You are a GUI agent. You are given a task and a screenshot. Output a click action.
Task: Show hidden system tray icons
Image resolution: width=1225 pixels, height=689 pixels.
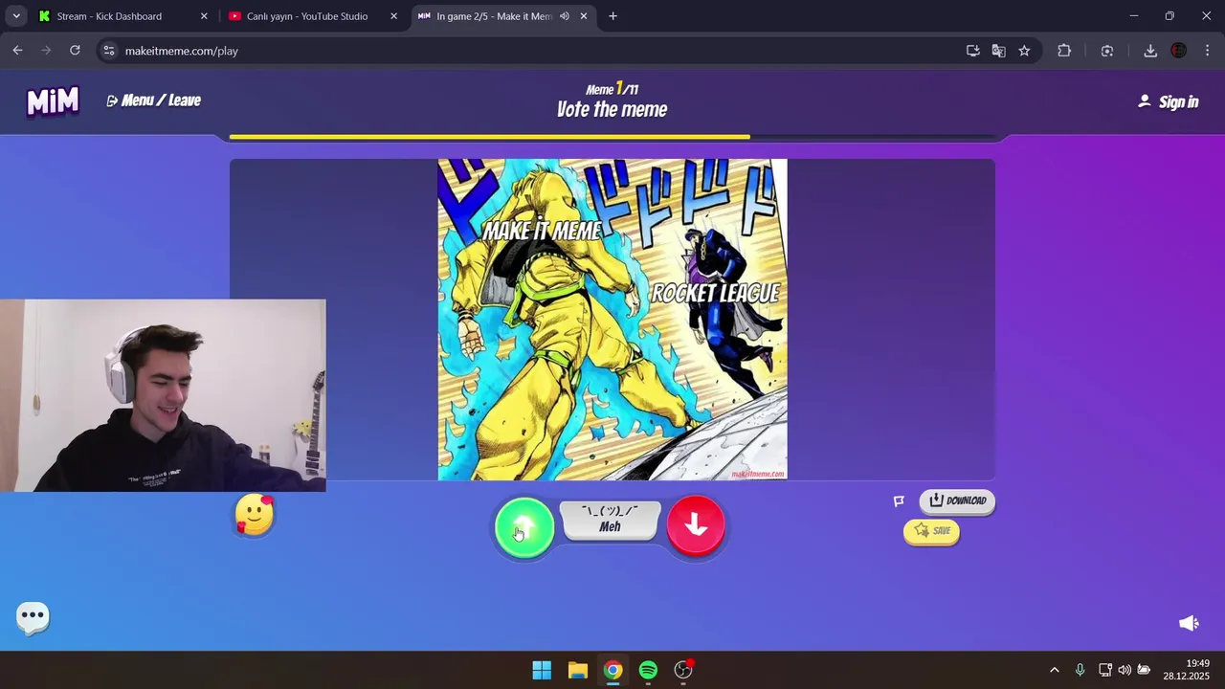pos(1055,670)
